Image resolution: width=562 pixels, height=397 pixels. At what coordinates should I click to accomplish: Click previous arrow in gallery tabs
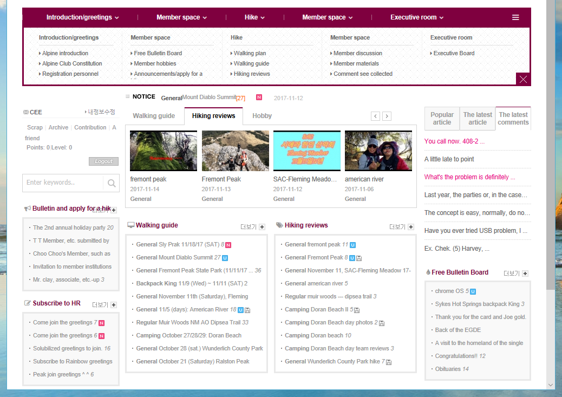point(375,116)
